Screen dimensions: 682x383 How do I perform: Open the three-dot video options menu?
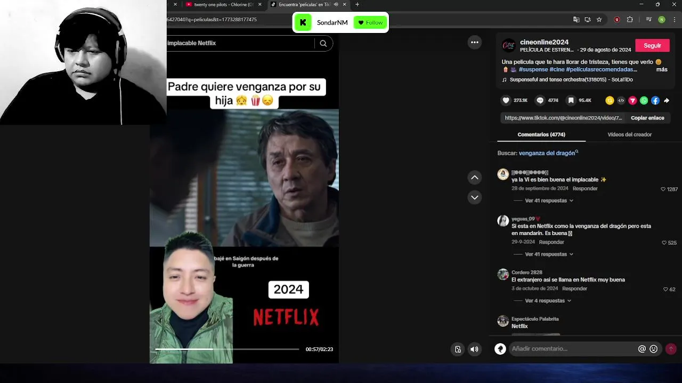coord(474,43)
